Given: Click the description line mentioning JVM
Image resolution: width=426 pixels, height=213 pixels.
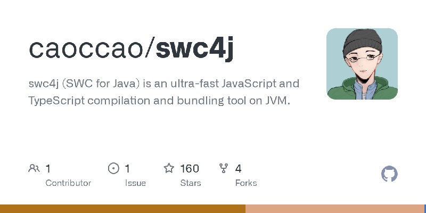Looking at the screenshot, I should [x=159, y=101].
